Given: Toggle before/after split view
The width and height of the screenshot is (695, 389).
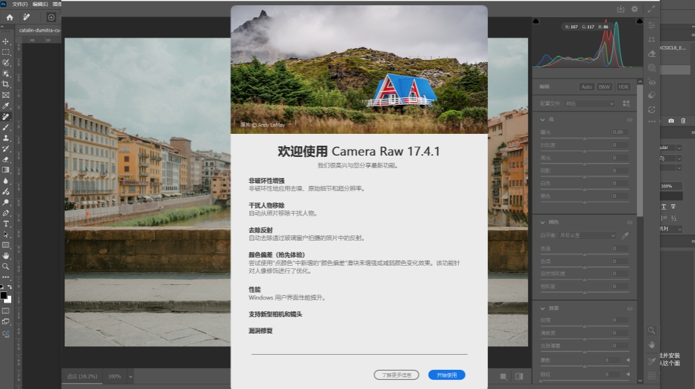Looking at the screenshot, I should pos(520,376).
